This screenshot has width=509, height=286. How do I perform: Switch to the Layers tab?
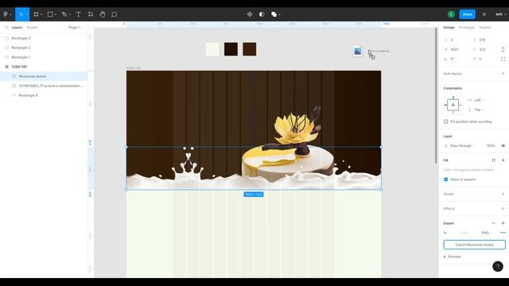pos(17,28)
